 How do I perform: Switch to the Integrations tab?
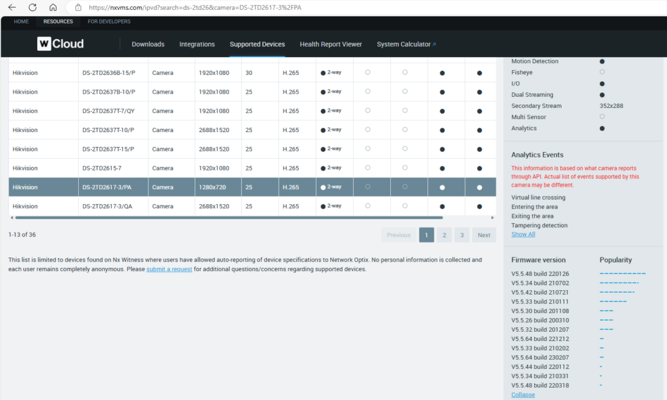point(197,44)
